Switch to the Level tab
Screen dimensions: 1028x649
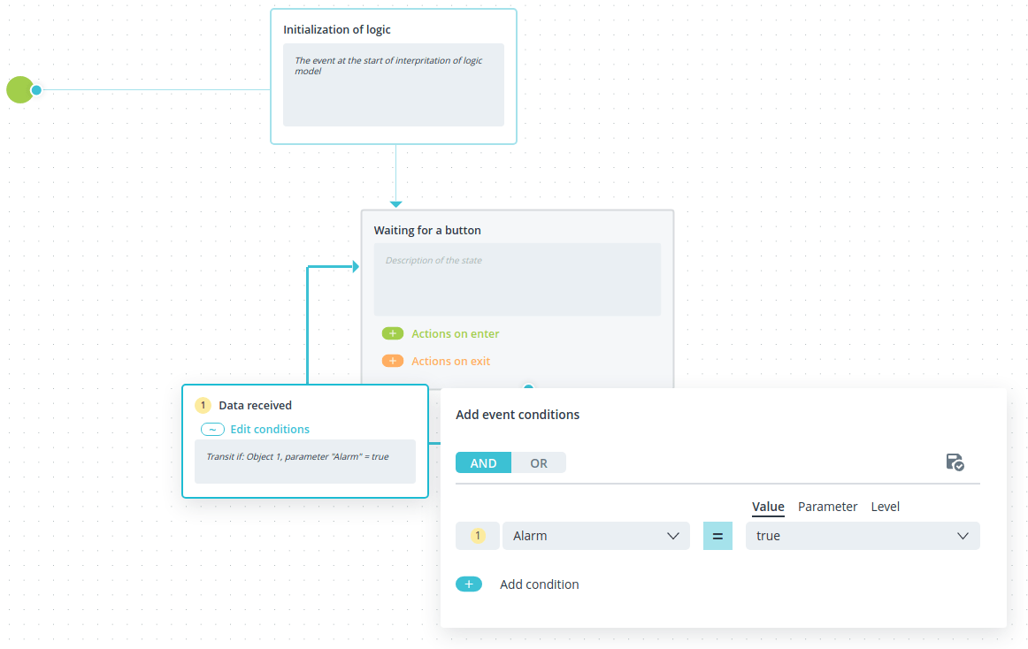click(885, 507)
